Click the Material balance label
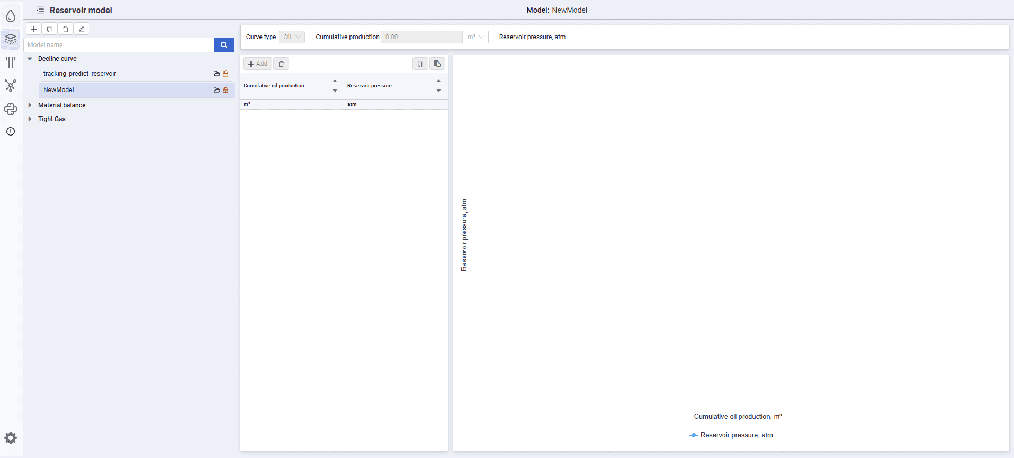The height and width of the screenshot is (458, 1014). coord(62,105)
